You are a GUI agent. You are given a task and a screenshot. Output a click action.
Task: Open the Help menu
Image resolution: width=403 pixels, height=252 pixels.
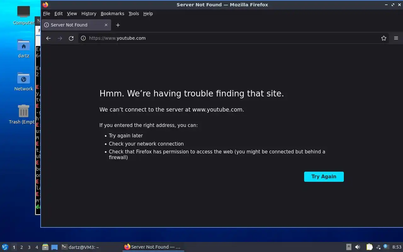(148, 14)
